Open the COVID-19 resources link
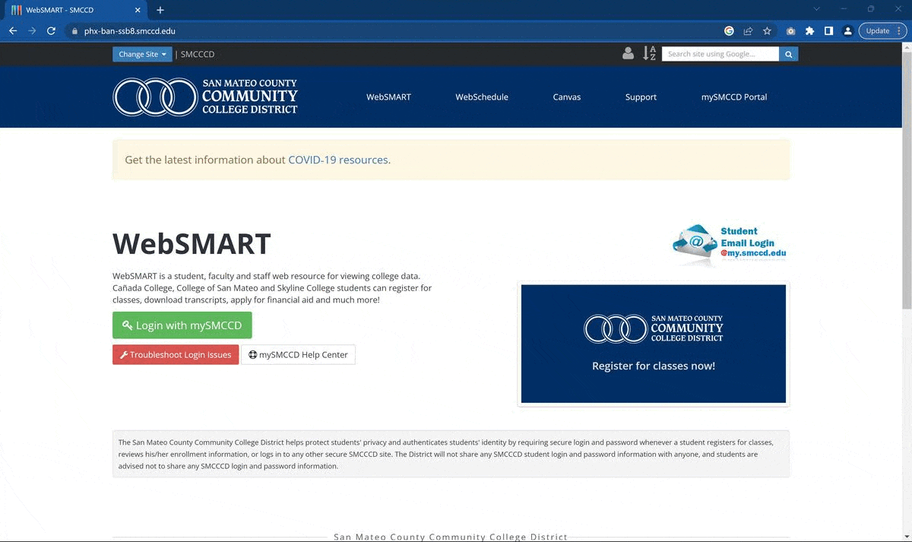The width and height of the screenshot is (912, 542). tap(338, 160)
